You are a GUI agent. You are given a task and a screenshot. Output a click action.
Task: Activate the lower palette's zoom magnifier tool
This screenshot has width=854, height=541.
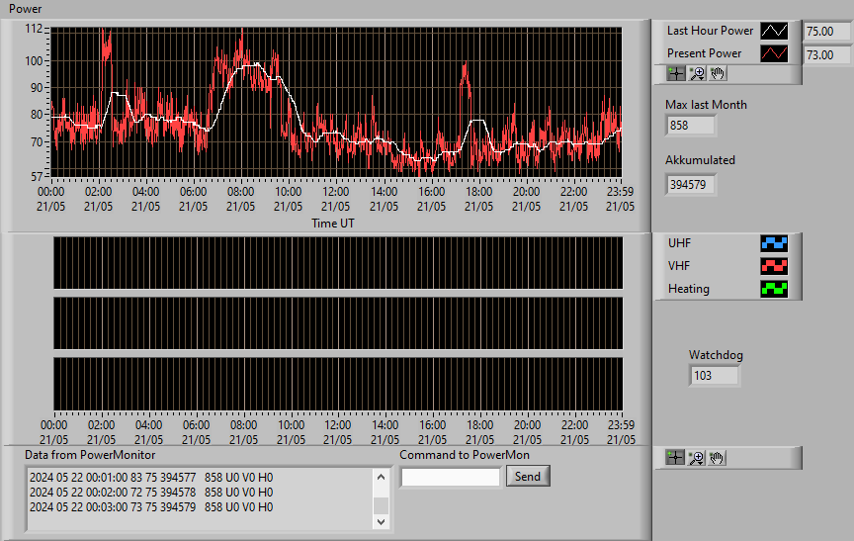(x=696, y=458)
